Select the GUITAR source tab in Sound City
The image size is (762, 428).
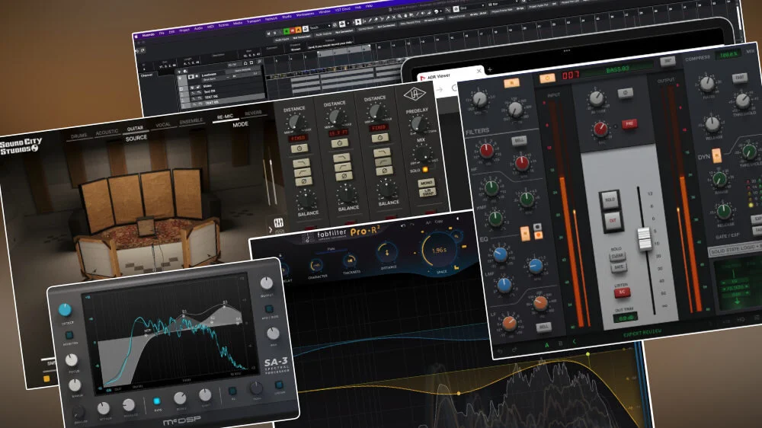(x=135, y=128)
